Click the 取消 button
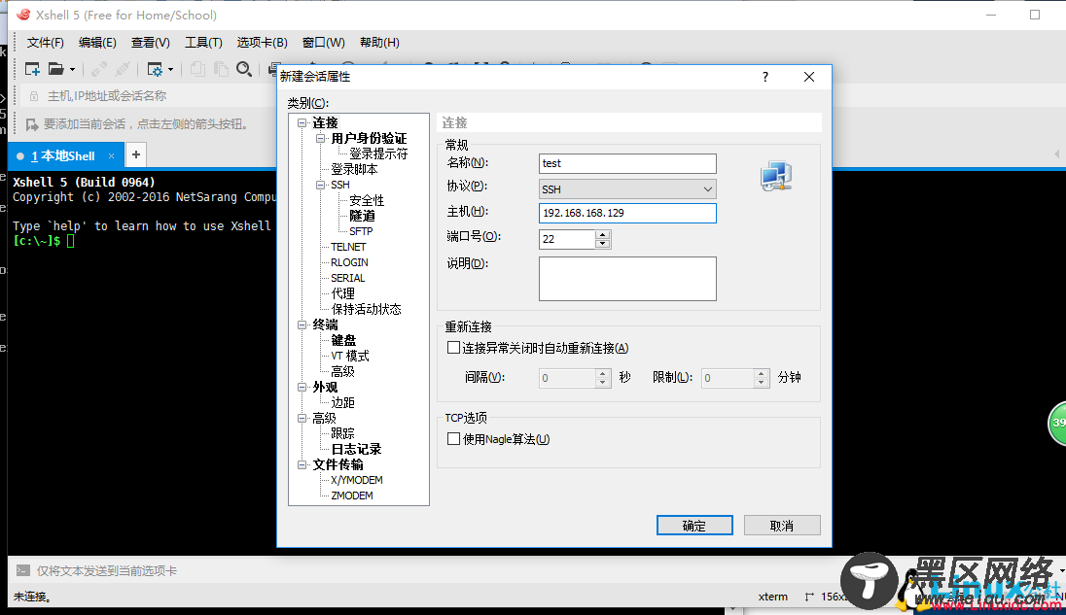This screenshot has height=615, width=1066. (x=782, y=526)
